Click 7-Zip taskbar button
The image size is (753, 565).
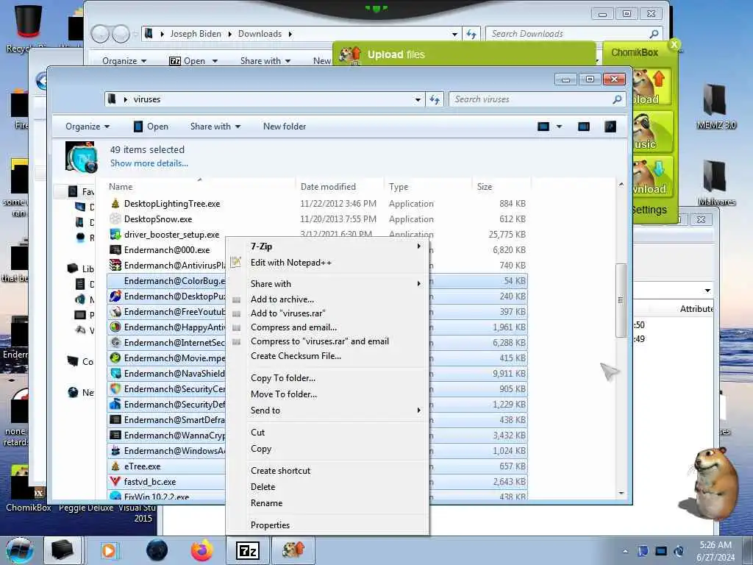(248, 550)
